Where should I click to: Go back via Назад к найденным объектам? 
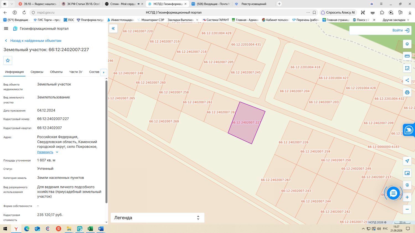[33, 41]
